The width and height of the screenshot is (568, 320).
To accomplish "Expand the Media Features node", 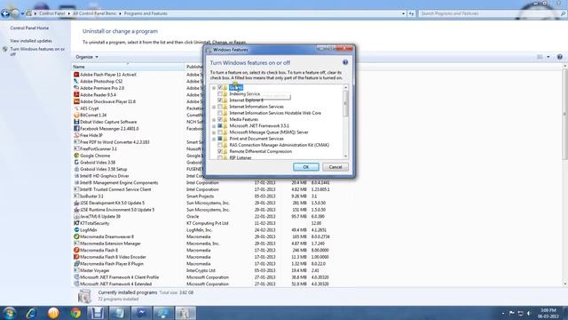I will [214, 120].
